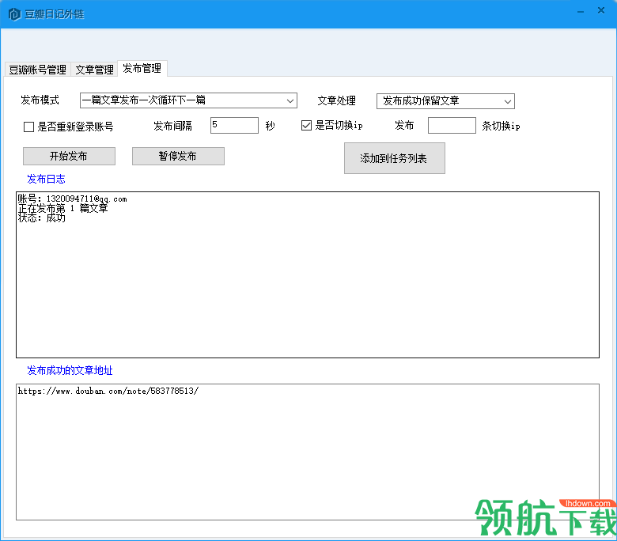Click the app logo icon in title bar
This screenshot has width=617, height=541.
point(14,14)
